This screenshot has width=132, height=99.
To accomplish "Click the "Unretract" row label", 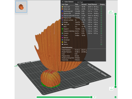I will pos(67,40).
